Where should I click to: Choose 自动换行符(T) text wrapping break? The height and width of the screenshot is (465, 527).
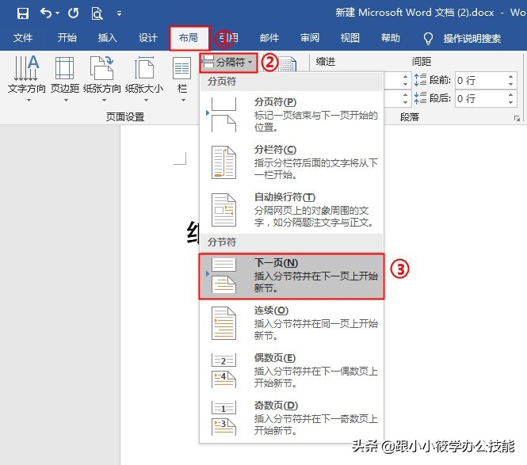(x=292, y=210)
